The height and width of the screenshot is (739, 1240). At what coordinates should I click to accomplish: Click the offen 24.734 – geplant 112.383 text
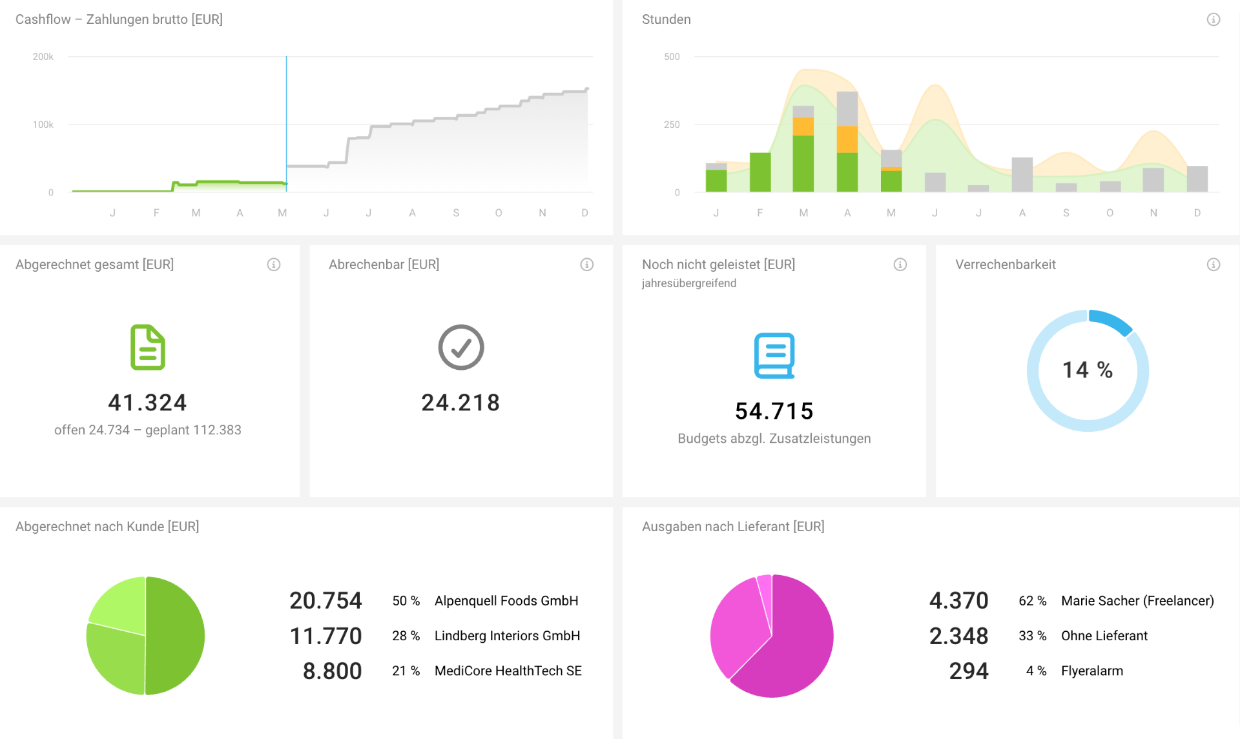tap(148, 430)
